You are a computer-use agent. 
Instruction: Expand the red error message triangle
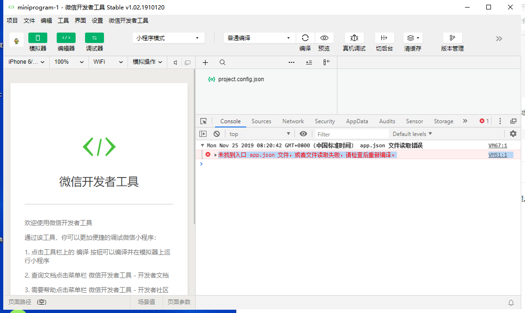(x=215, y=155)
